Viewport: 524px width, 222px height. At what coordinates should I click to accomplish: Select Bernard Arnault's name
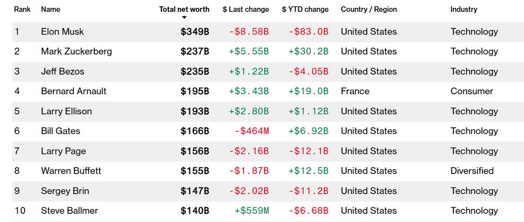pos(74,91)
